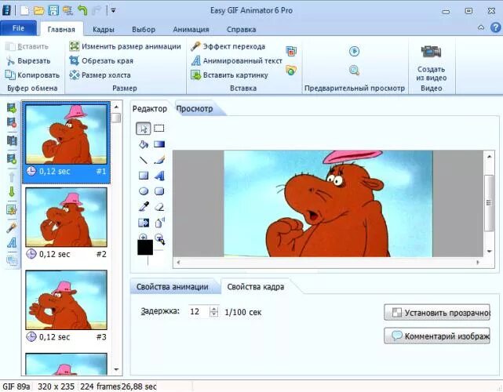503x392 pixels.
Task: Select the pointer selection tool
Action: tap(144, 129)
